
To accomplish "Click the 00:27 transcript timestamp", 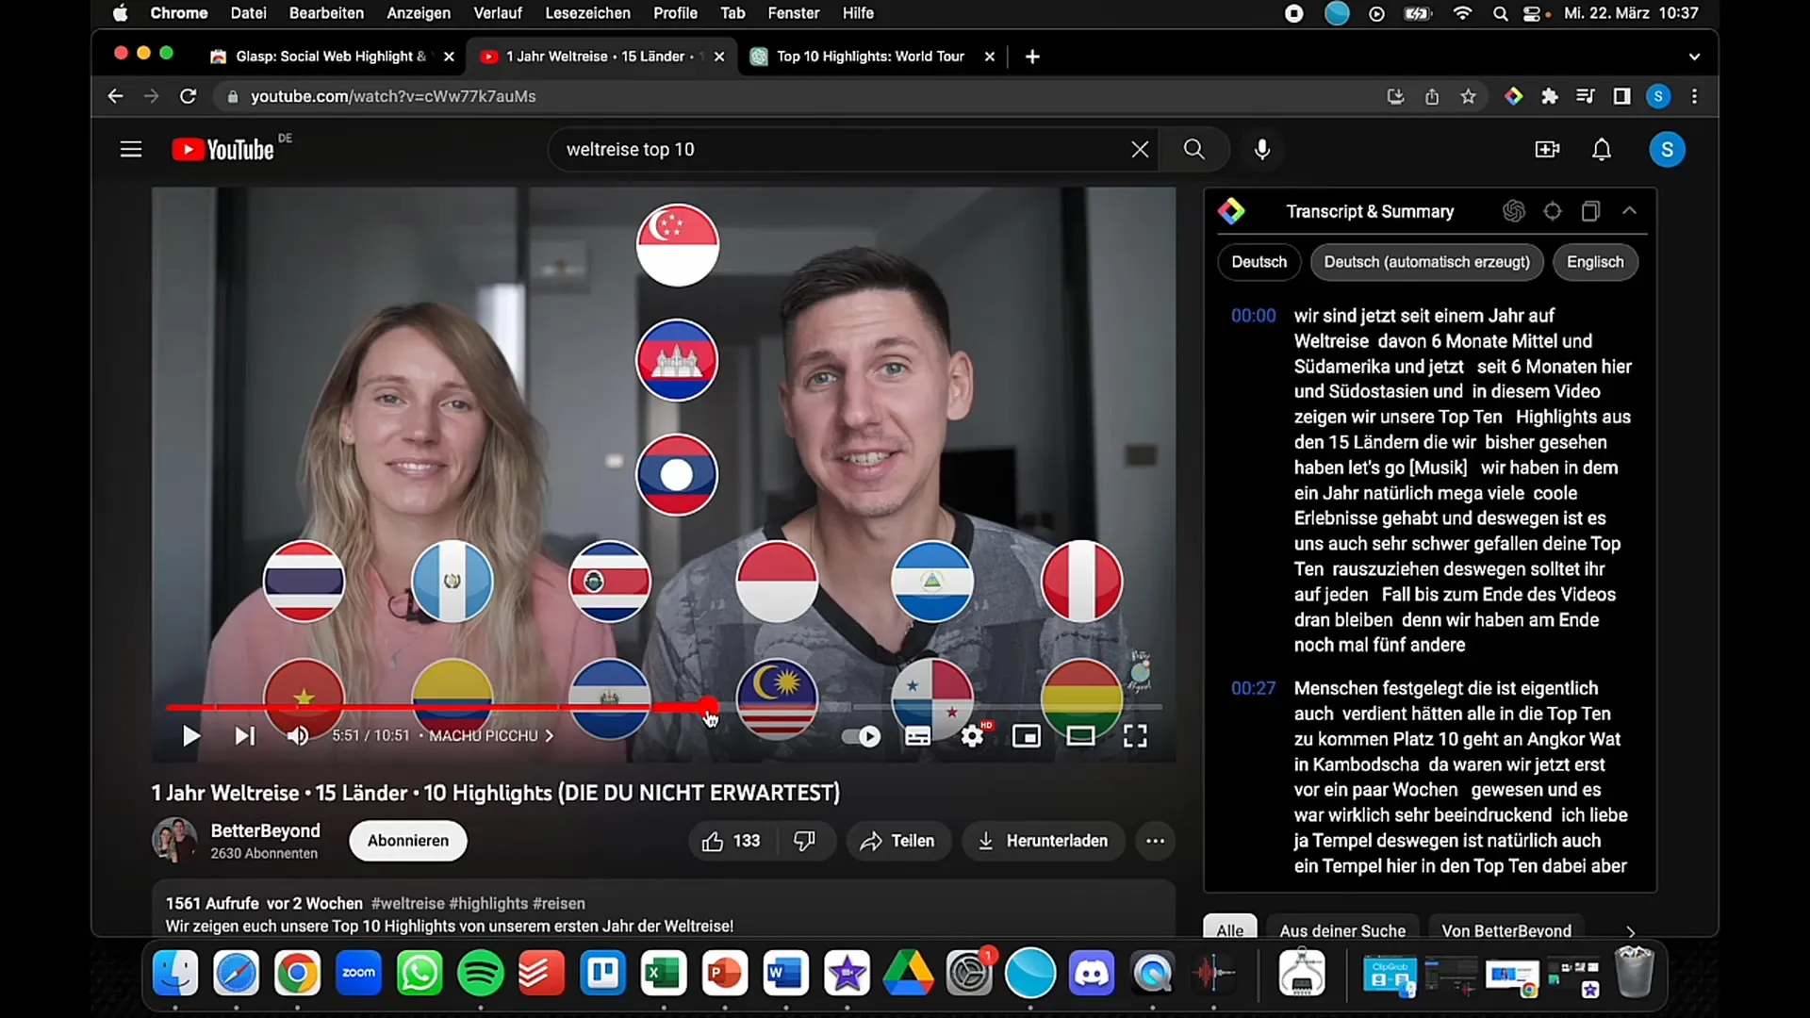I will pyautogui.click(x=1255, y=687).
